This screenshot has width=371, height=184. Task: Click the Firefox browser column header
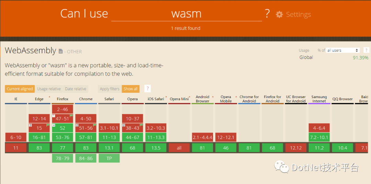pos(63,99)
